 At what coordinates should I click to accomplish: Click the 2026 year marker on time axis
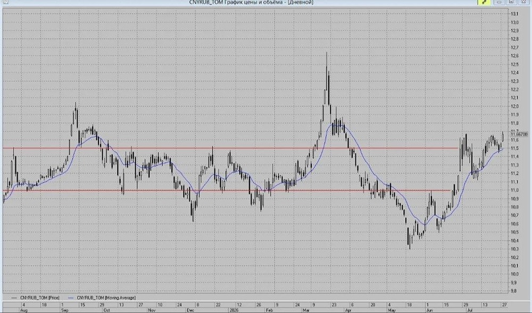coord(234,310)
